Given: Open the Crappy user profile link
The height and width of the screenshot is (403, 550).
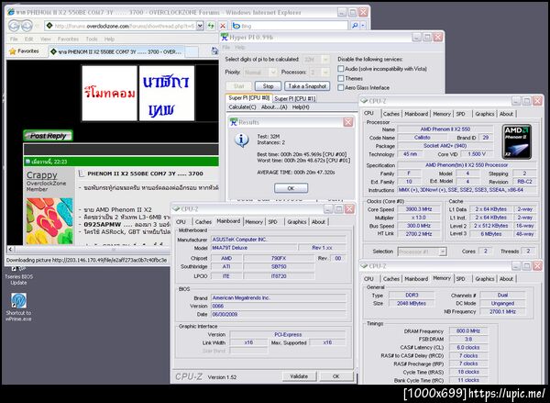Looking at the screenshot, I should (x=42, y=175).
